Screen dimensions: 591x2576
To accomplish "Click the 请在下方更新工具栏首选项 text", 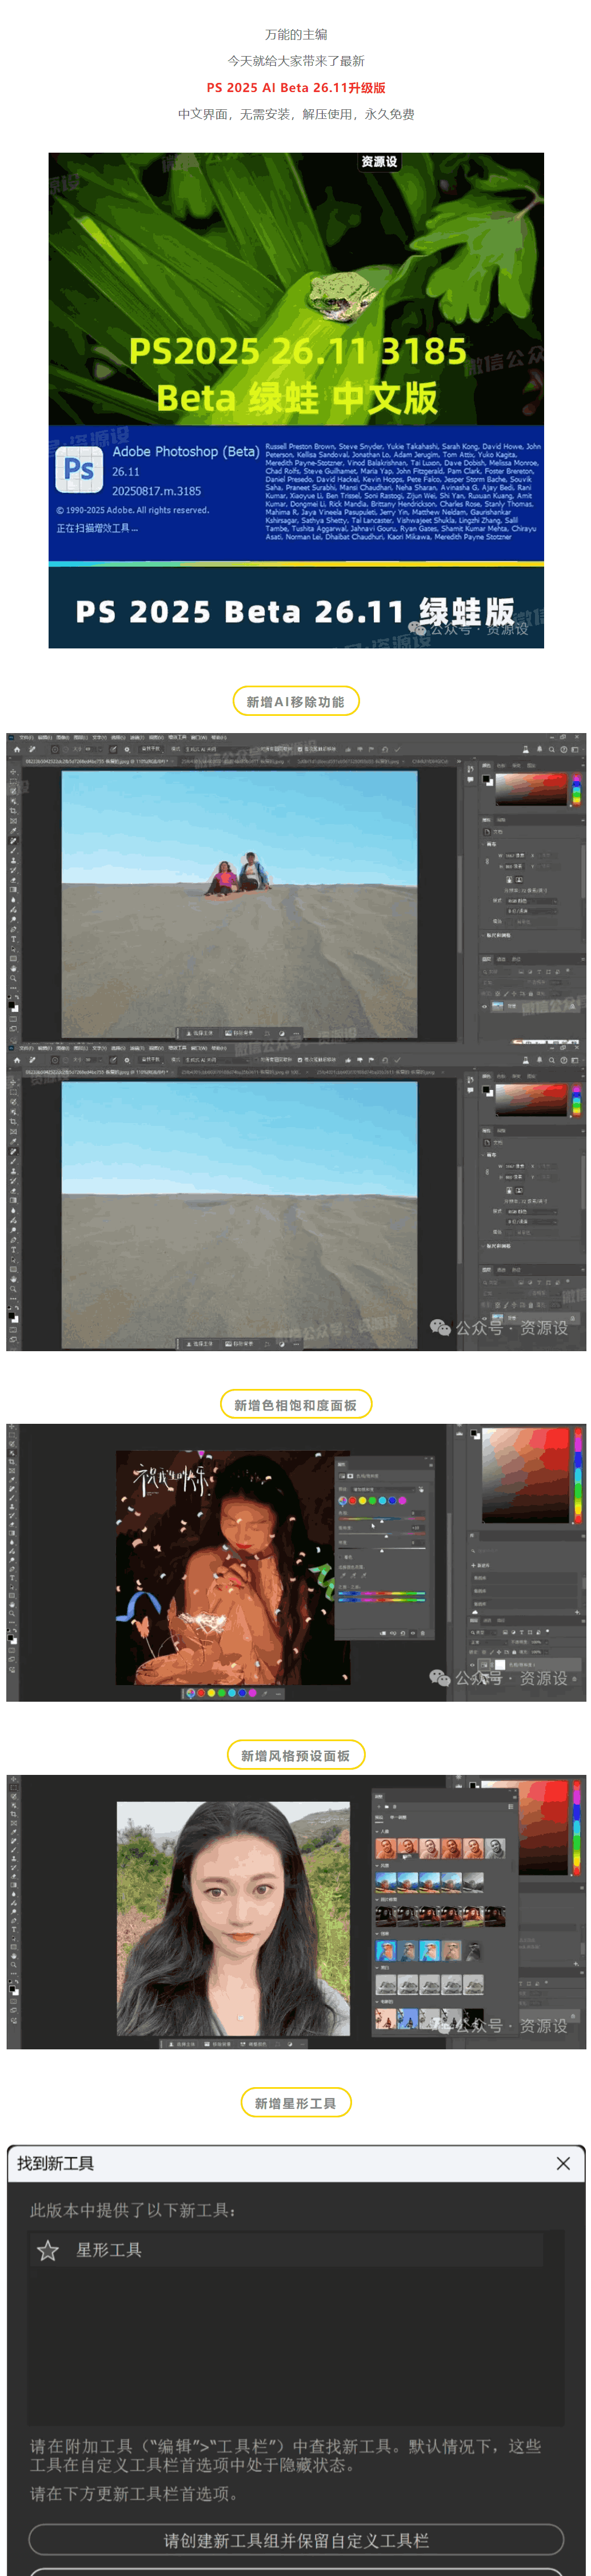I will [134, 2494].
